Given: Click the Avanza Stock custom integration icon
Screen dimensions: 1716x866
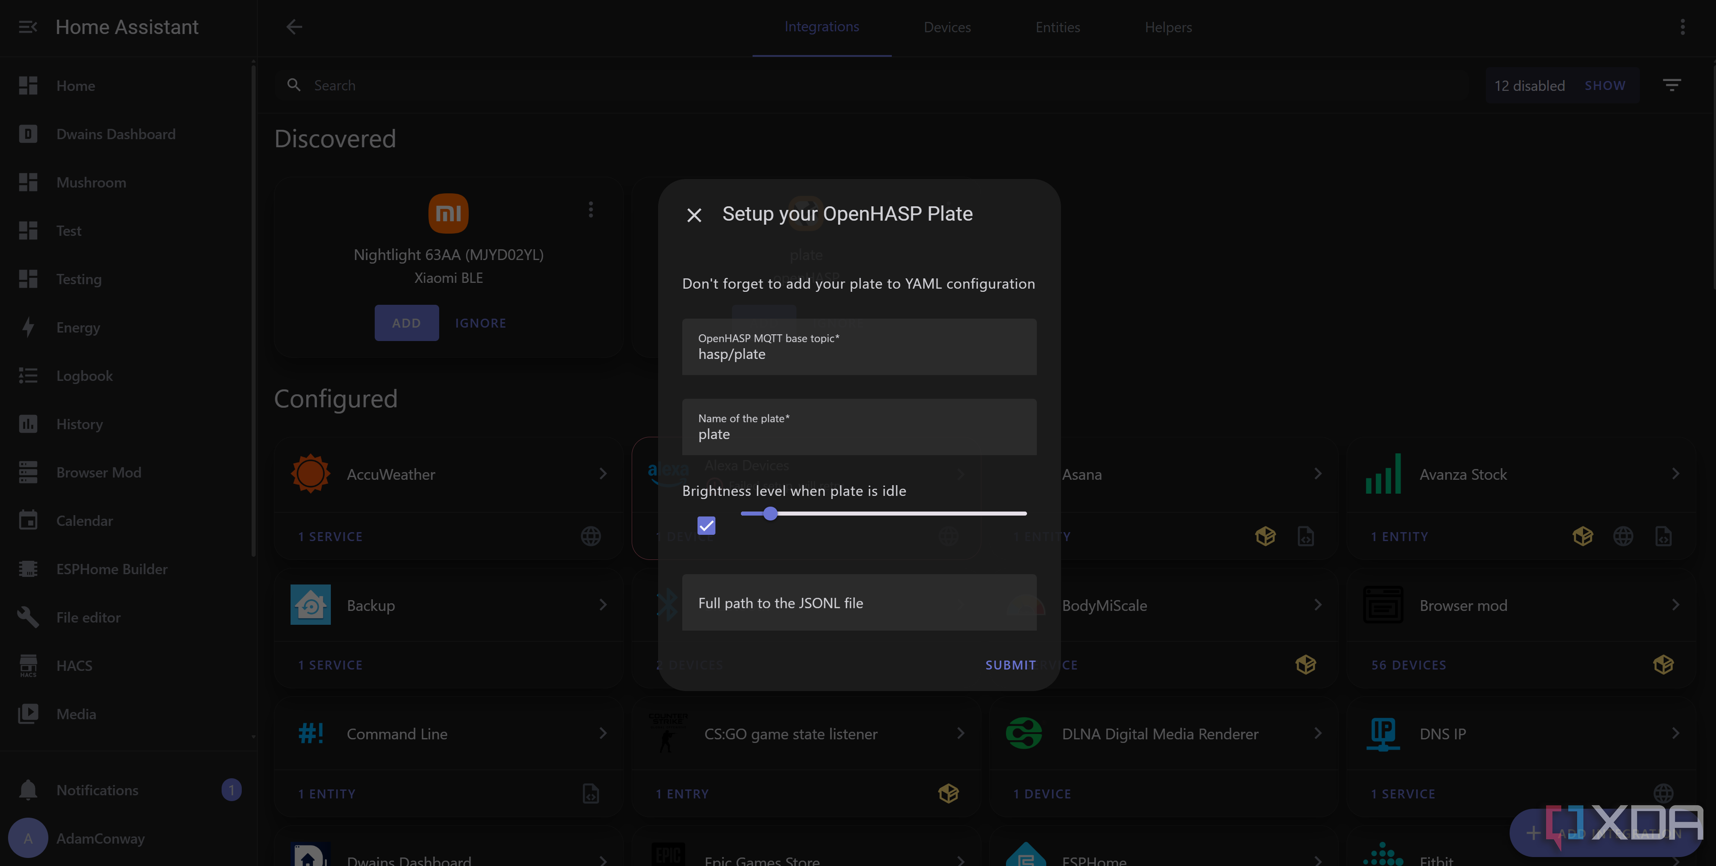Looking at the screenshot, I should pyautogui.click(x=1583, y=536).
